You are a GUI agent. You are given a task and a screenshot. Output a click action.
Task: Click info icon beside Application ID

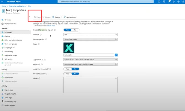pos(45,60)
